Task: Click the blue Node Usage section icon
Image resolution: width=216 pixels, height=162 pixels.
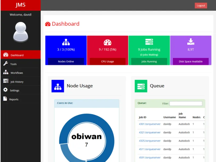Action: [x=58, y=86]
